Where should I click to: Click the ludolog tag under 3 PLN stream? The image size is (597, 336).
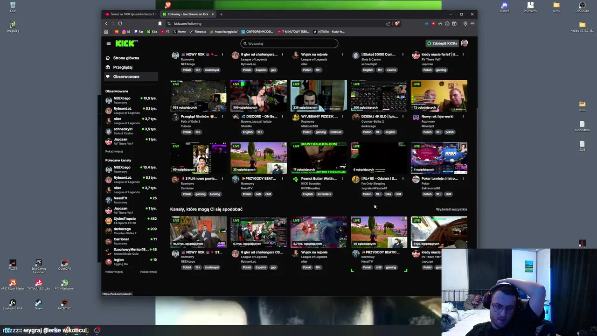coord(215,194)
